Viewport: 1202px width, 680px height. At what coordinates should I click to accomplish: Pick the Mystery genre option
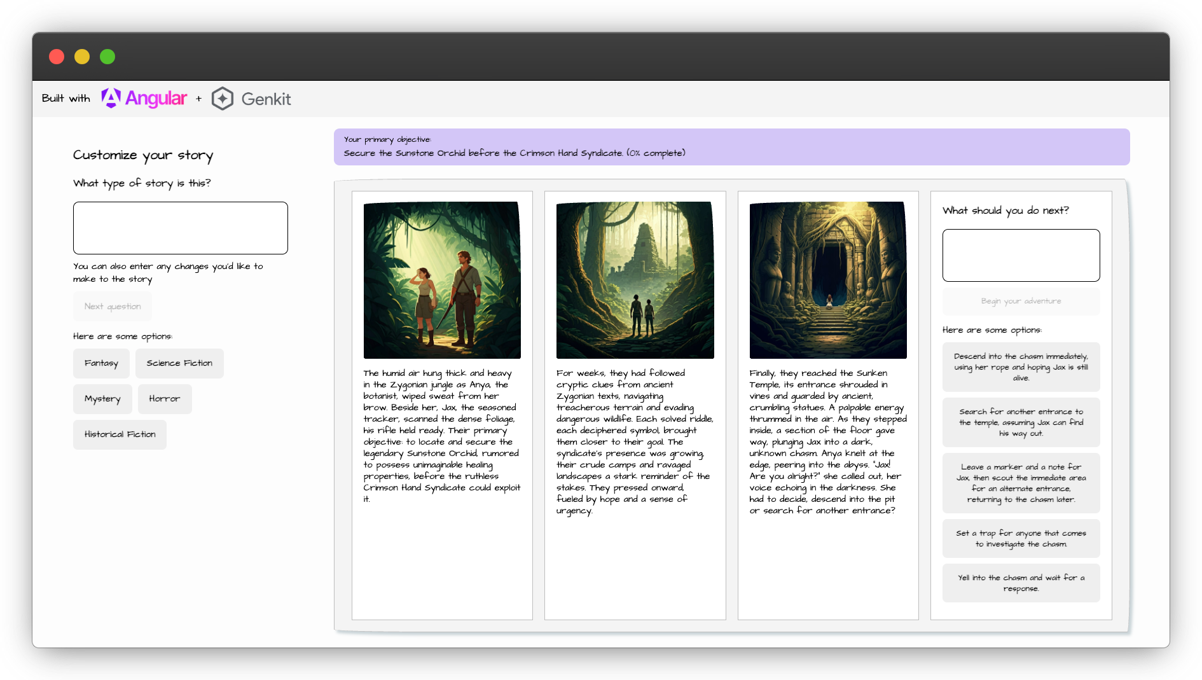pos(102,399)
